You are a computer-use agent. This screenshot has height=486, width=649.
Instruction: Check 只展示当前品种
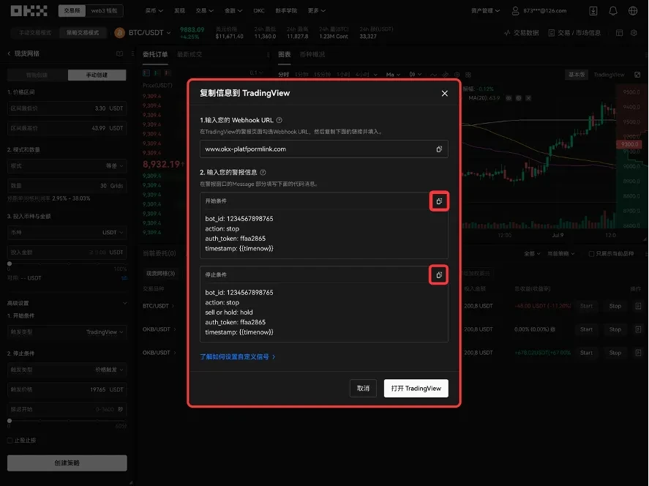[591, 253]
